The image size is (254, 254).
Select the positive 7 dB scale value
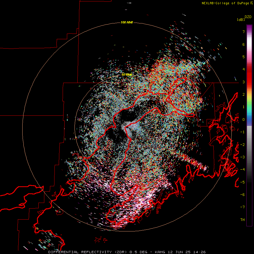click(244, 32)
